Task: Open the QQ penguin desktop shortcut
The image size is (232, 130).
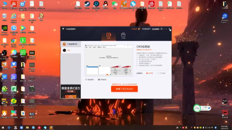Action: (x=106, y=5)
